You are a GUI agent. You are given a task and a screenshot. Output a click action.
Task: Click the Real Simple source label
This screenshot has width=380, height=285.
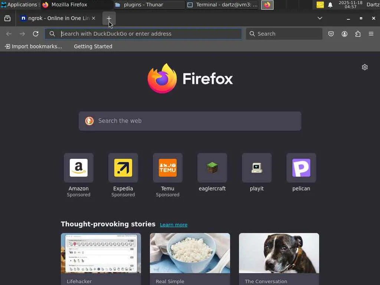[x=170, y=281]
